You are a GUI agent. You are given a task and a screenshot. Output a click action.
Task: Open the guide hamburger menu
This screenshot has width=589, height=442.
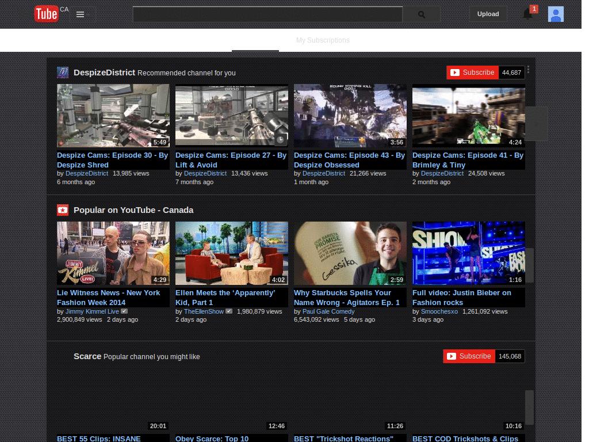[x=80, y=14]
